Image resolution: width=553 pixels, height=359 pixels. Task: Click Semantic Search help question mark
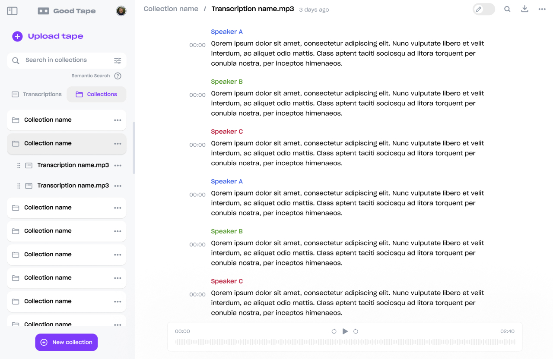click(118, 76)
